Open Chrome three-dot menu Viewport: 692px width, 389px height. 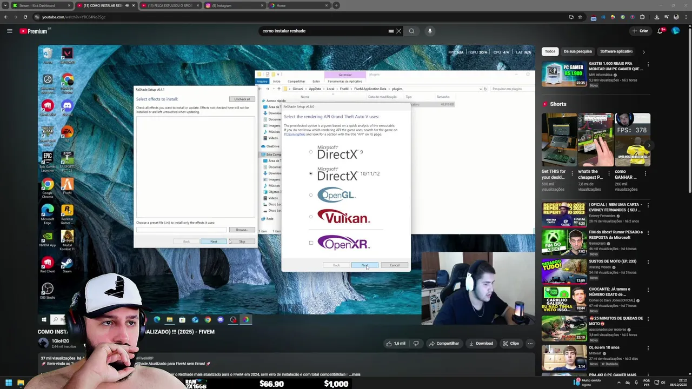[685, 17]
